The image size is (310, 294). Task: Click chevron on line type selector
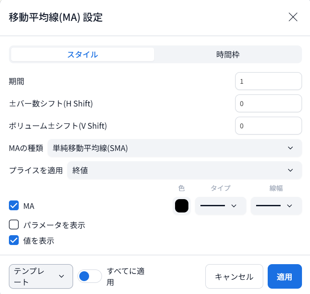point(234,206)
